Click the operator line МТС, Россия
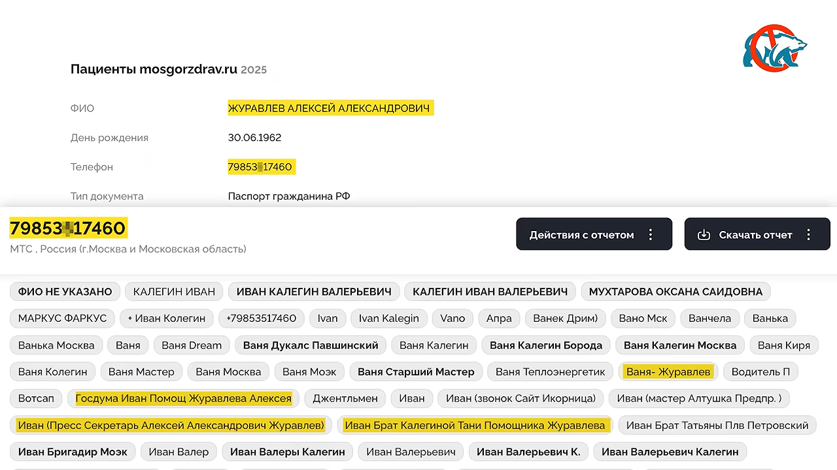Image resolution: width=837 pixels, height=470 pixels. pyautogui.click(x=128, y=249)
